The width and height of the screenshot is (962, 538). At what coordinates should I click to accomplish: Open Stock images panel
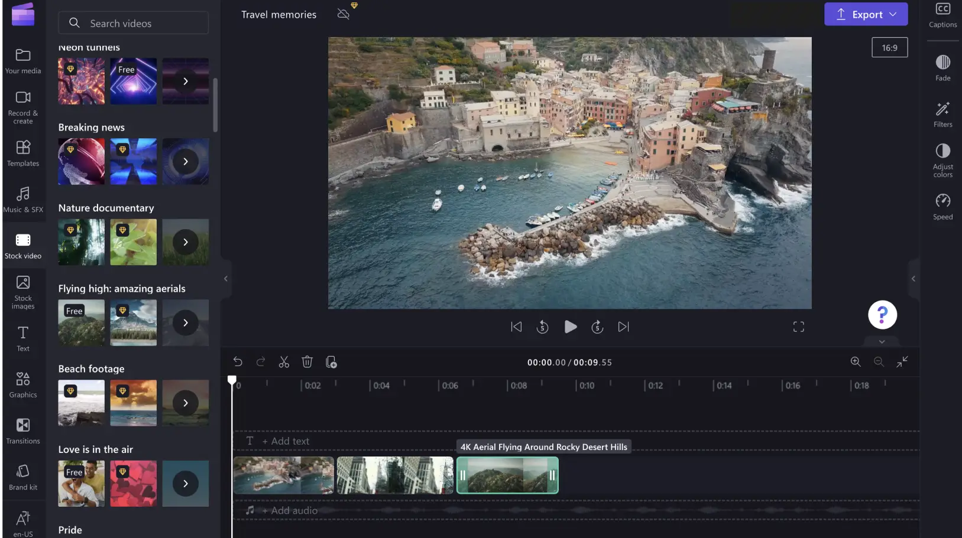click(x=23, y=293)
